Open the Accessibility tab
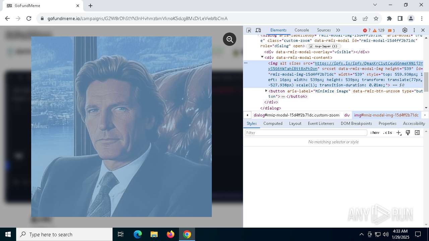 [414, 124]
